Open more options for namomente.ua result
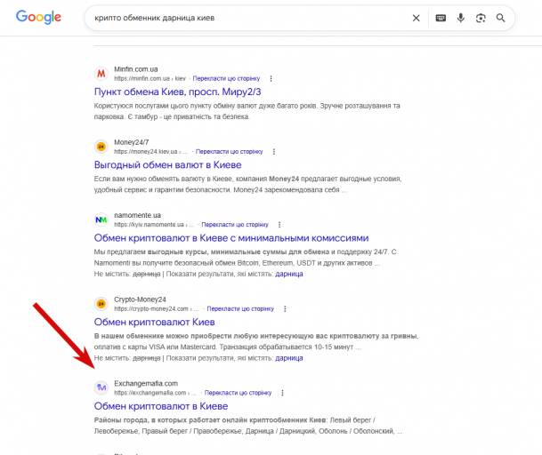 [279, 225]
